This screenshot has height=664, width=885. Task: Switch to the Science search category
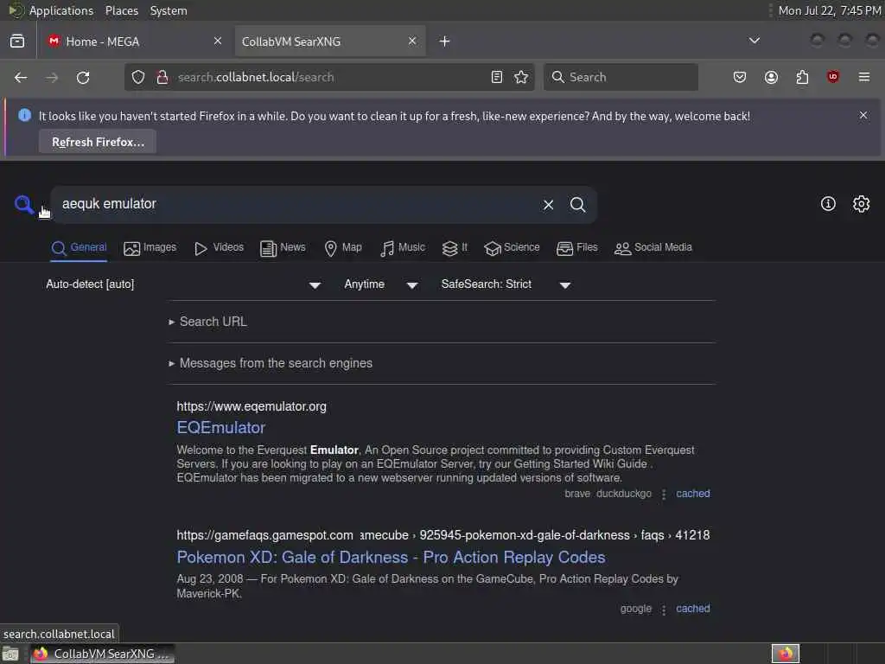click(512, 248)
